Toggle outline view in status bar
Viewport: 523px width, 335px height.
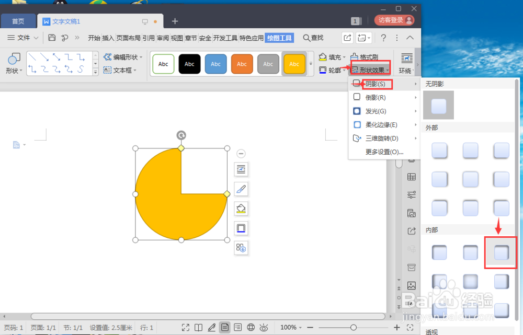coord(238,328)
